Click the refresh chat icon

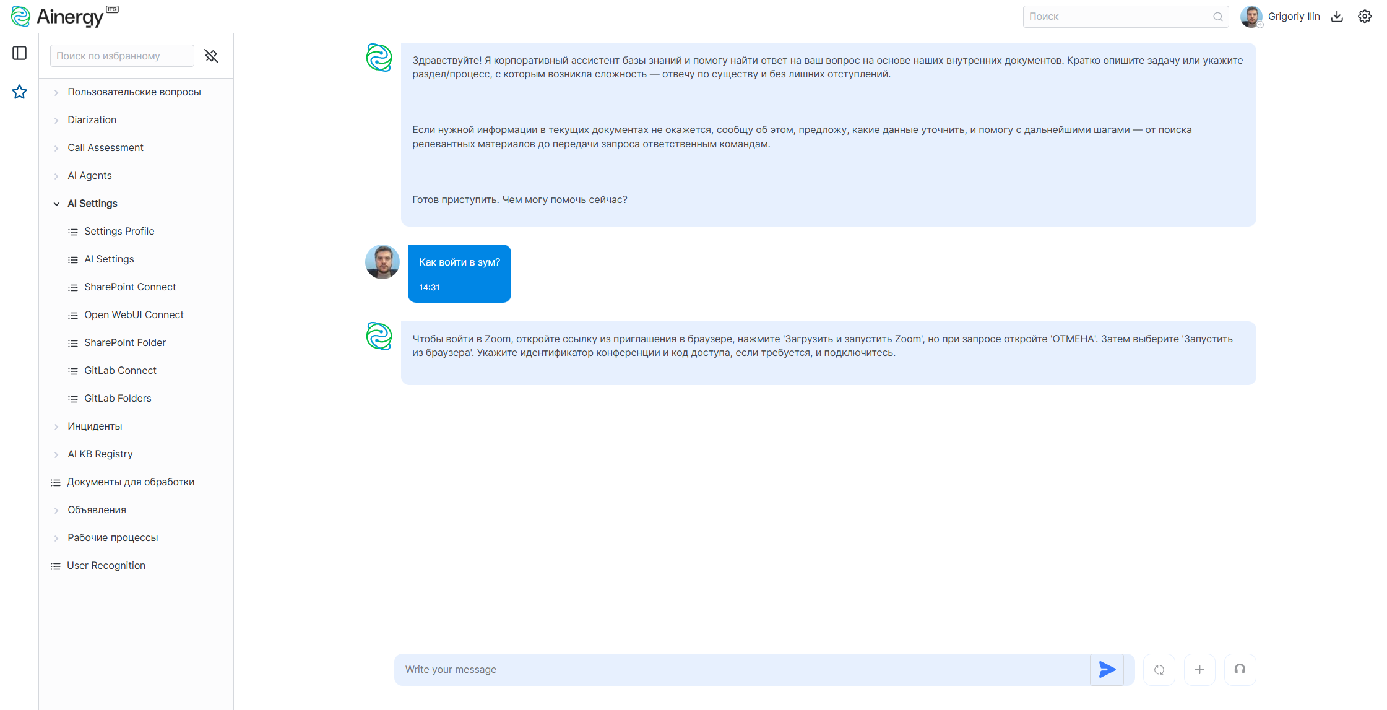(1159, 669)
